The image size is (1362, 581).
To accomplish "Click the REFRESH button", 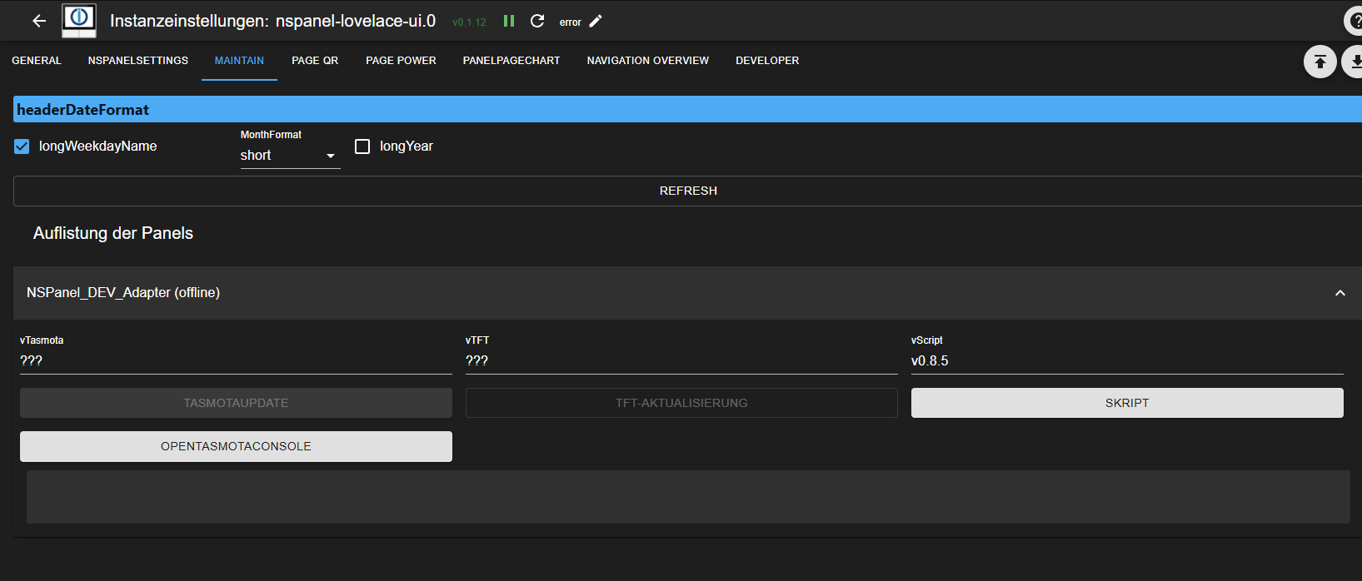I will (688, 191).
